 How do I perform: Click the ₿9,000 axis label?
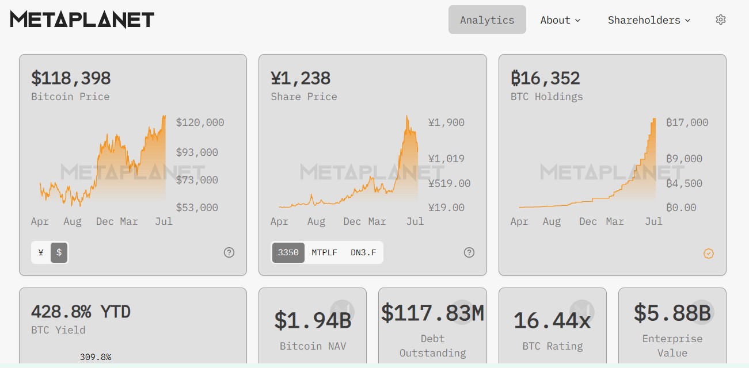[685, 159]
